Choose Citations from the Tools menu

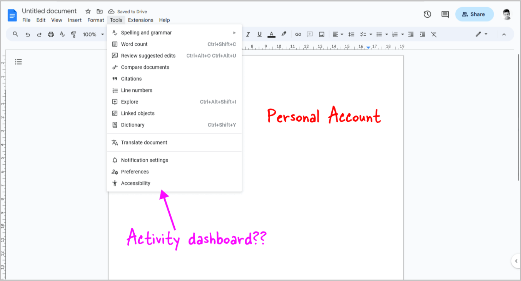pyautogui.click(x=174, y=79)
